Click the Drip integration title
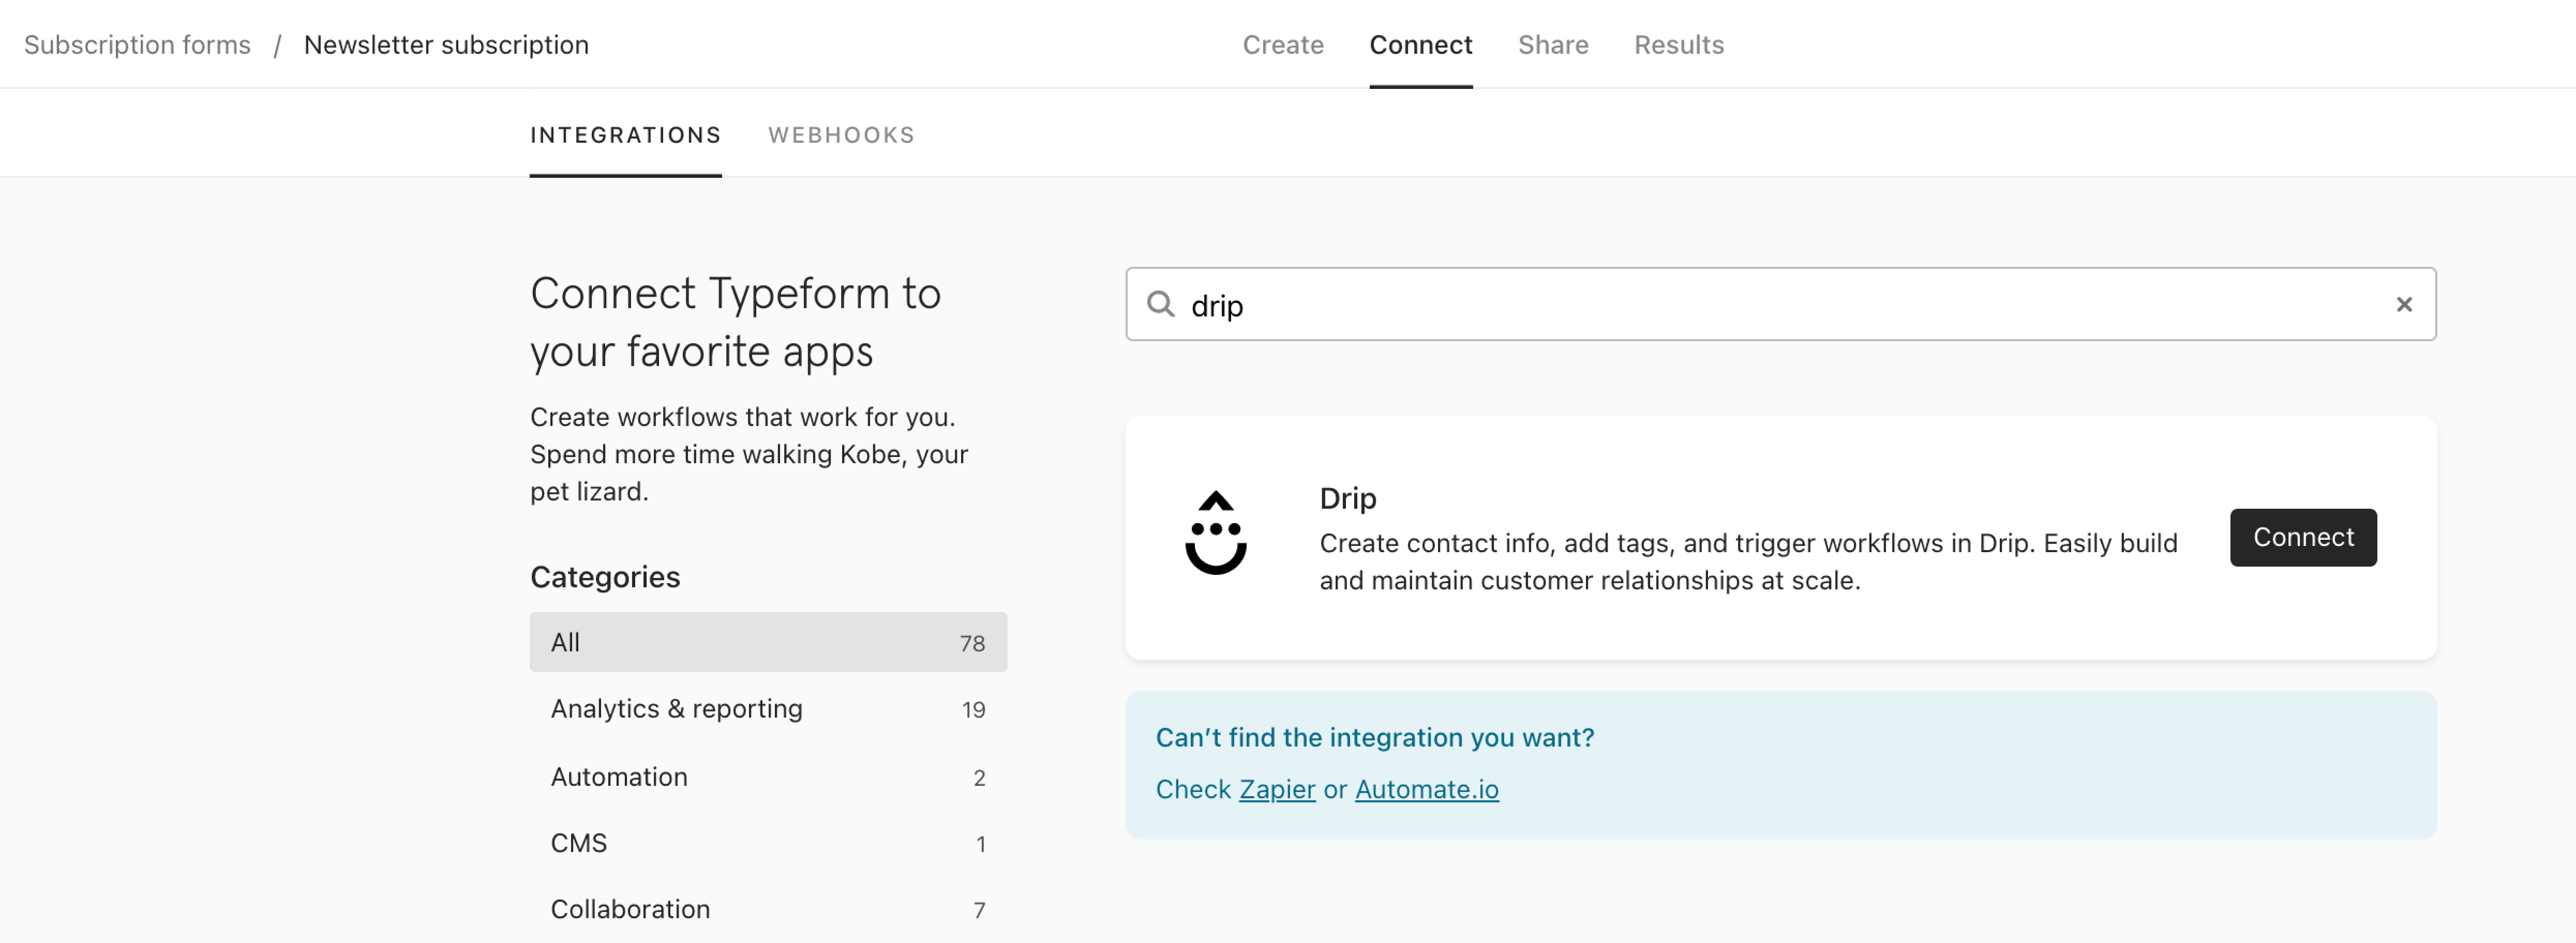The width and height of the screenshot is (2576, 943). click(1347, 498)
